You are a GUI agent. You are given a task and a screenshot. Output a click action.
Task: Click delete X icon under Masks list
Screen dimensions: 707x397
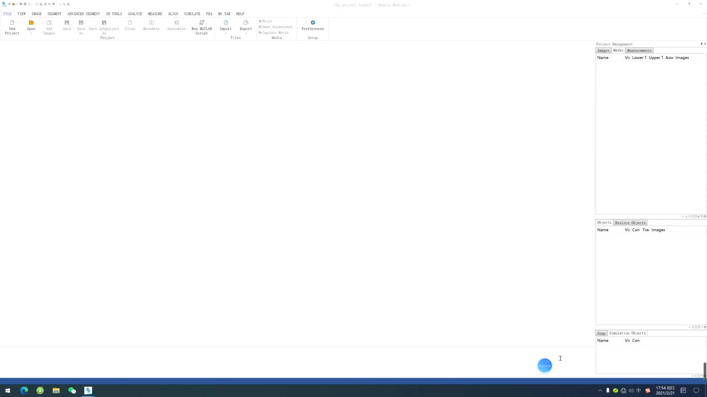[690, 217]
